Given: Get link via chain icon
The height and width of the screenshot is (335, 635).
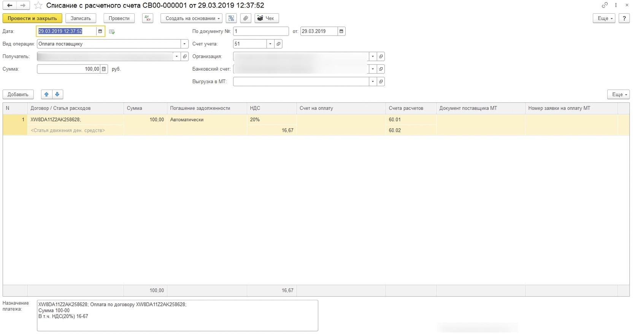Looking at the screenshot, I should pos(605,5).
